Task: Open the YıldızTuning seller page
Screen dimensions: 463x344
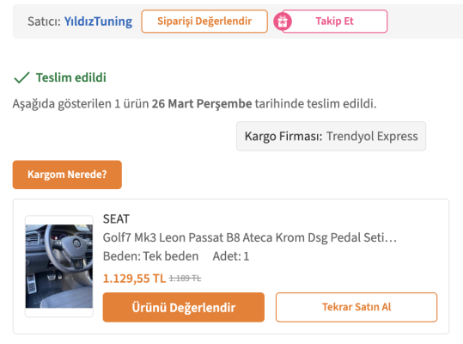Action: pos(98,21)
